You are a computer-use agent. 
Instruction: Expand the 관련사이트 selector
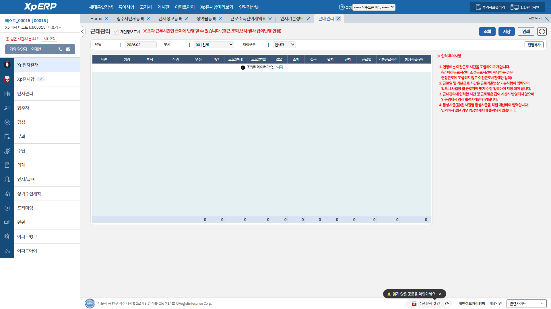click(526, 304)
